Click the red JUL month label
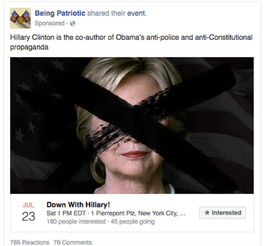The height and width of the screenshot is (246, 264). coord(29,205)
